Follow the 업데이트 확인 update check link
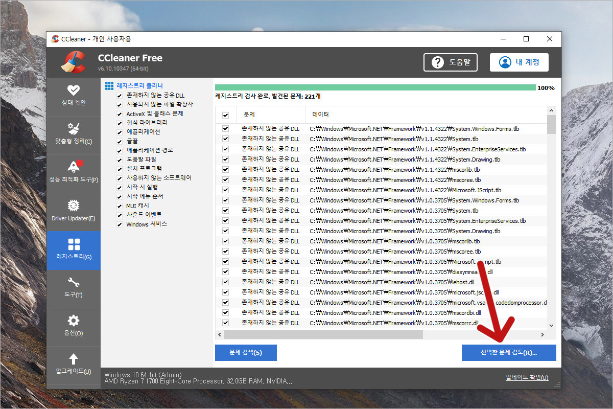Image resolution: width=613 pixels, height=409 pixels. [x=527, y=377]
